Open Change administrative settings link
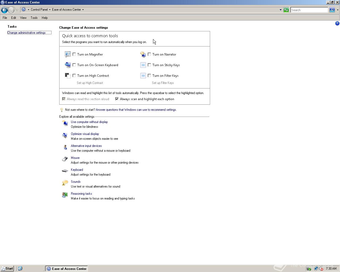 point(27,33)
